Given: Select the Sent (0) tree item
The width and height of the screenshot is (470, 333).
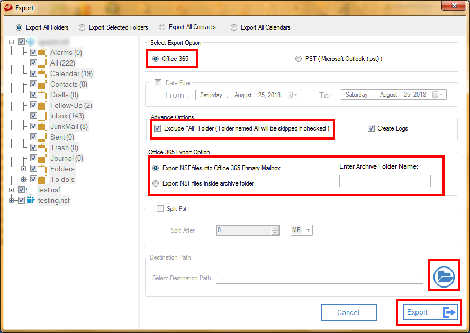Looking at the screenshot, I should (x=62, y=137).
